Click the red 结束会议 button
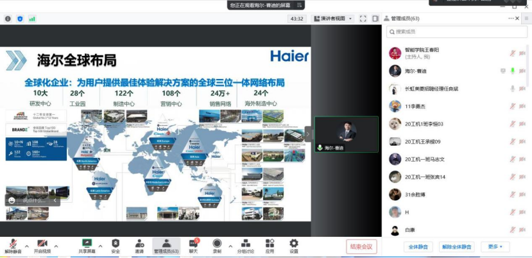 coord(361,247)
